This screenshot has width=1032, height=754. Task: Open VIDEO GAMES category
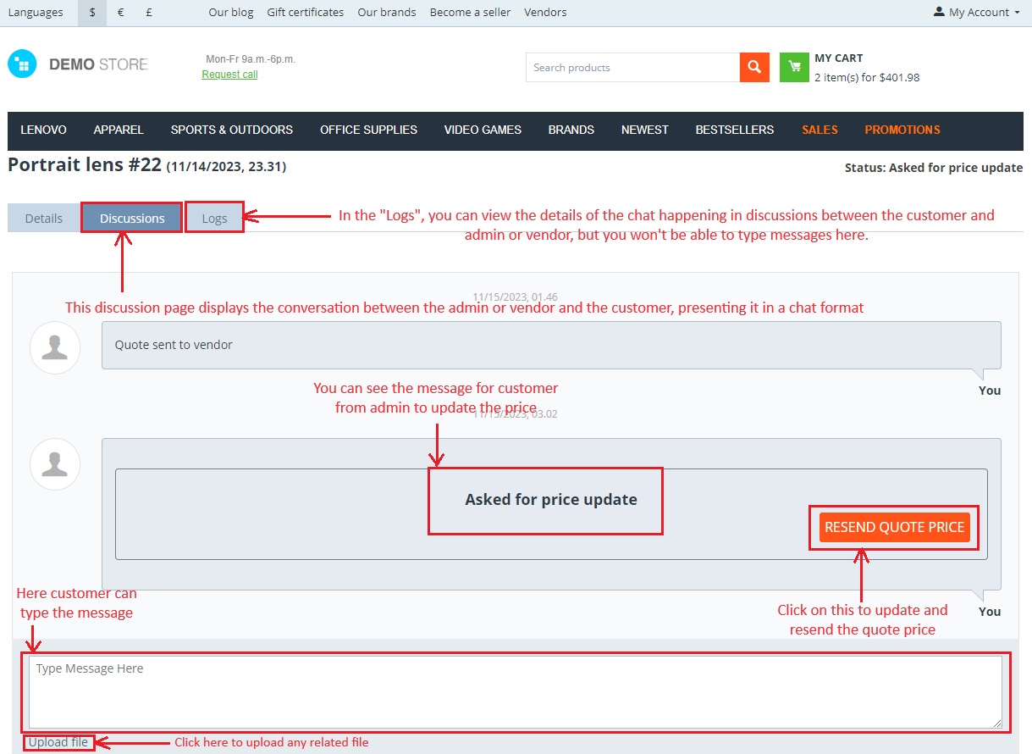coord(483,130)
